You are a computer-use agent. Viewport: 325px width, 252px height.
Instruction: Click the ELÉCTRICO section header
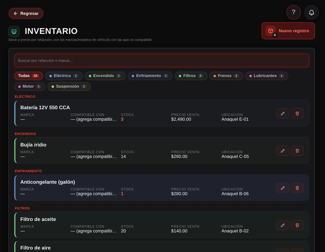tap(25, 97)
